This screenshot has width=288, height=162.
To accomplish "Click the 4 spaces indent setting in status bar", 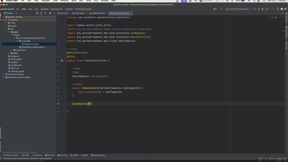I will coord(279,158).
